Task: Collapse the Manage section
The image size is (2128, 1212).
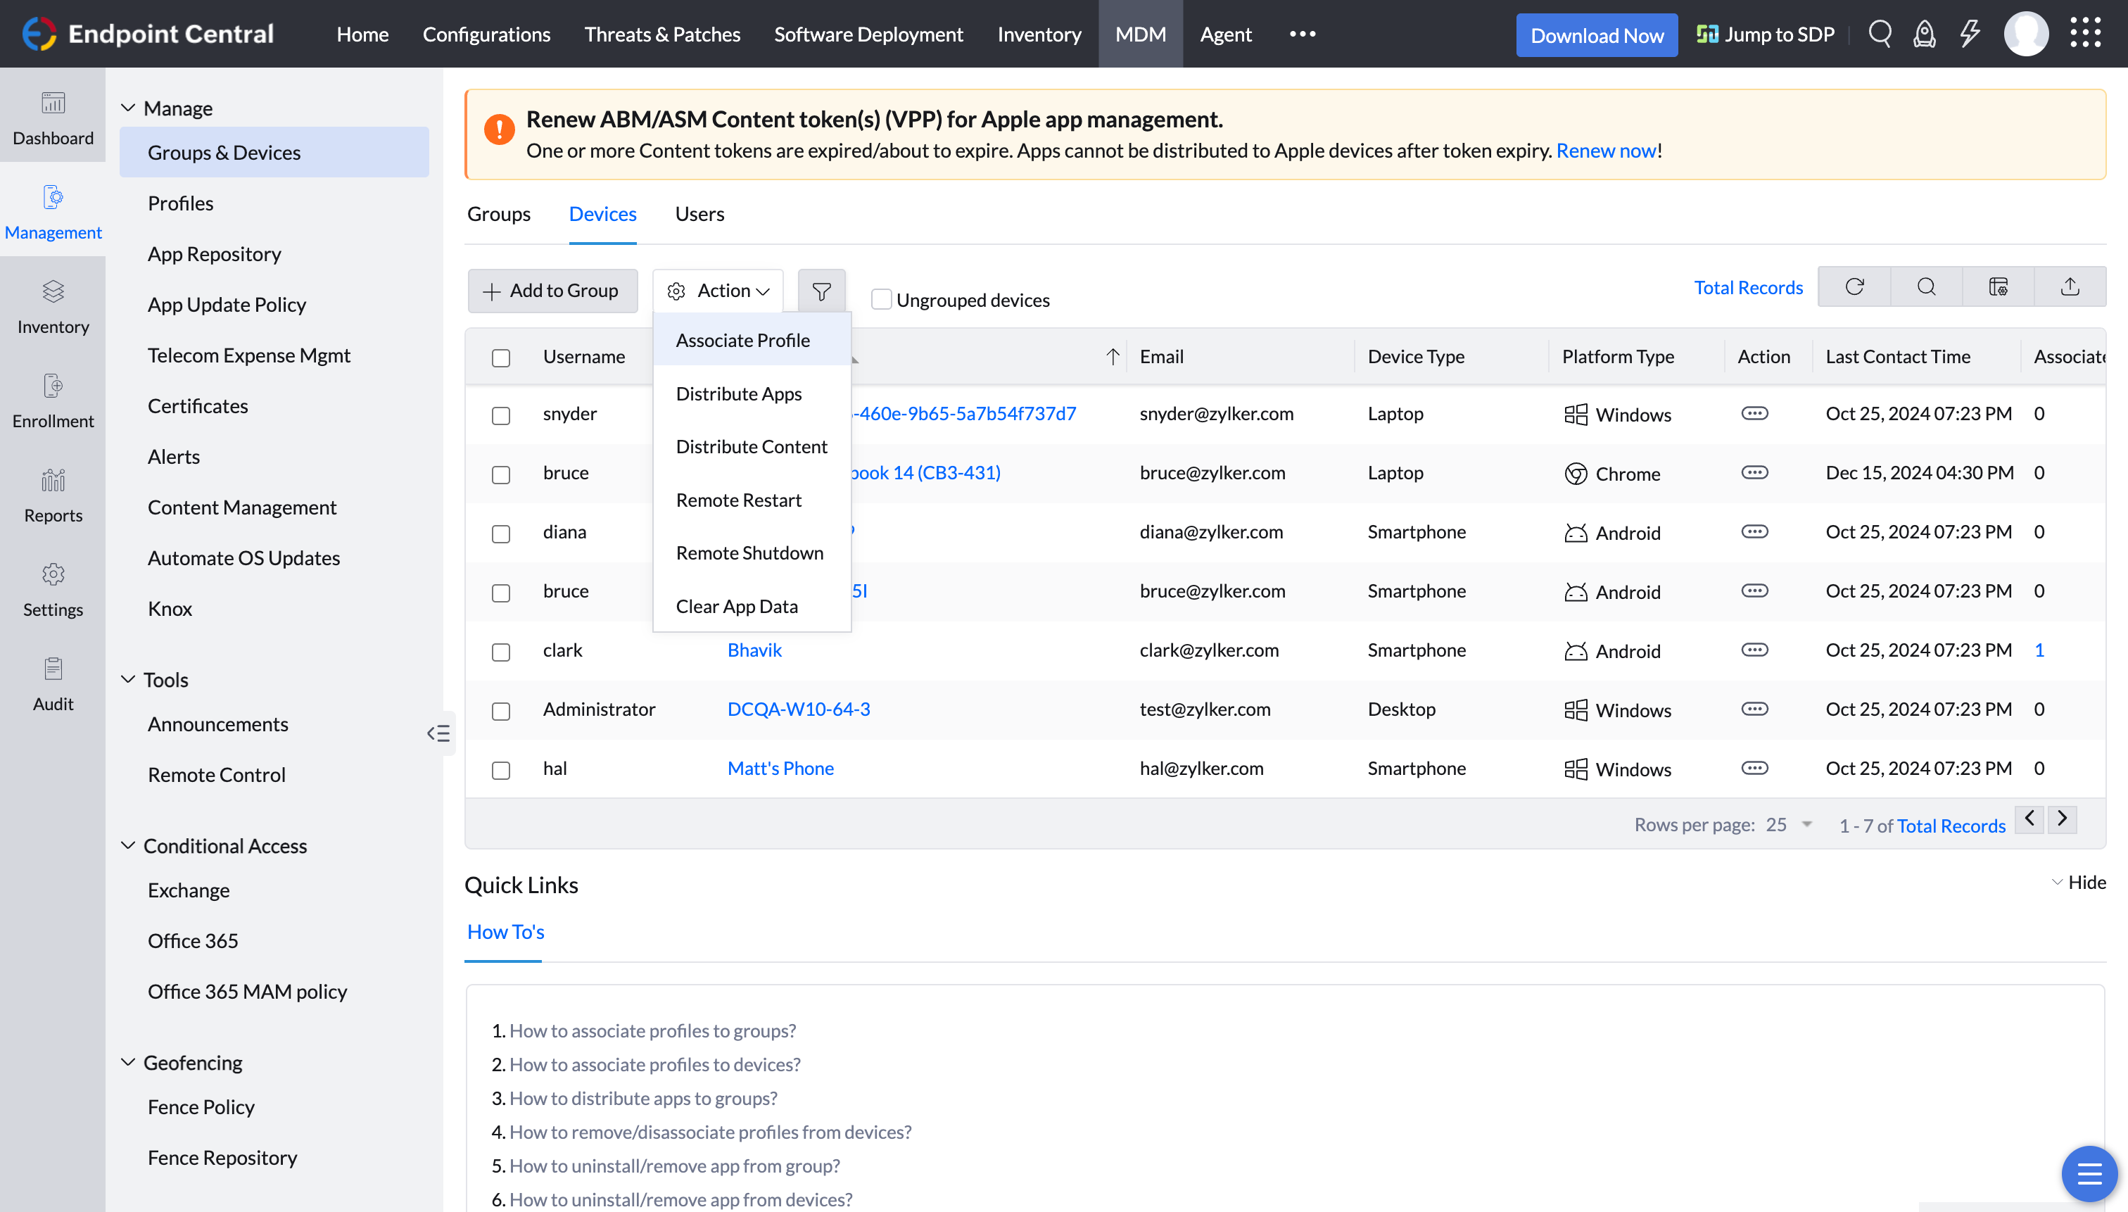Action: point(128,108)
